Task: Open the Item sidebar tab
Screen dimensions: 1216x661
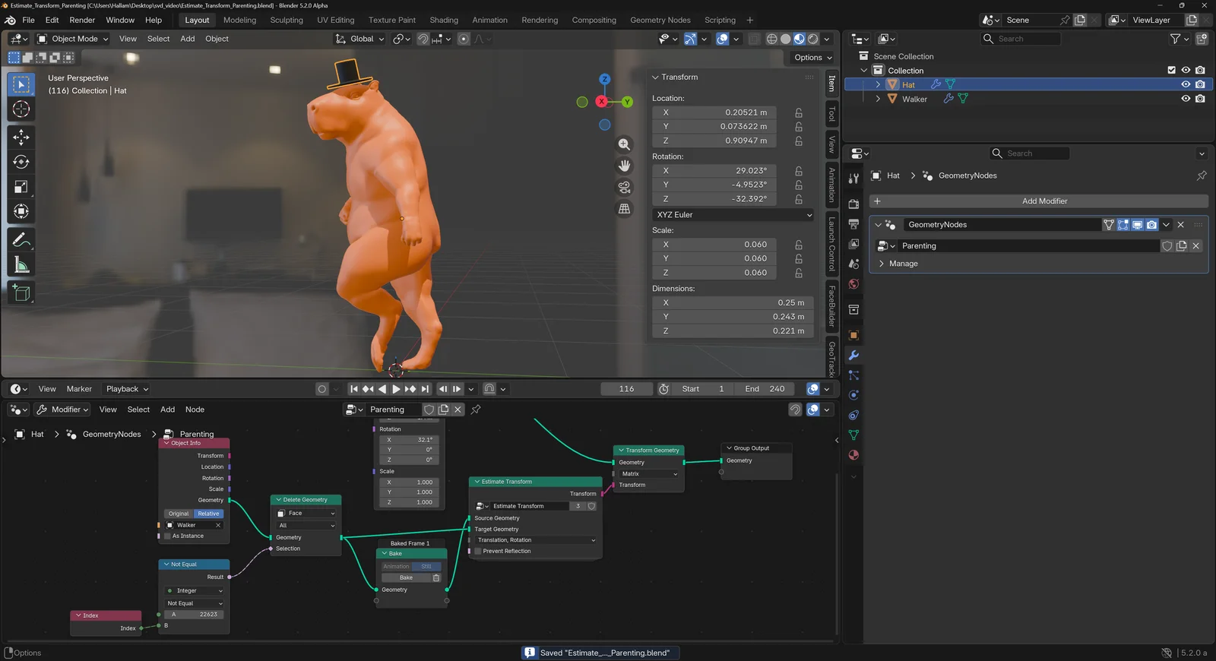Action: 831,84
